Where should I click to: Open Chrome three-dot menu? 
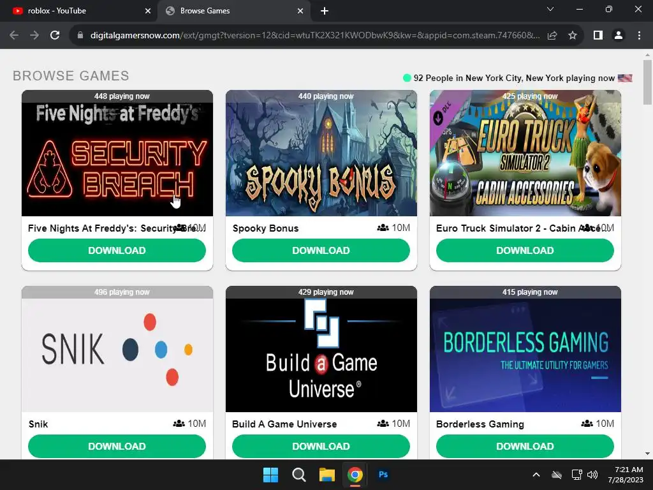click(639, 36)
